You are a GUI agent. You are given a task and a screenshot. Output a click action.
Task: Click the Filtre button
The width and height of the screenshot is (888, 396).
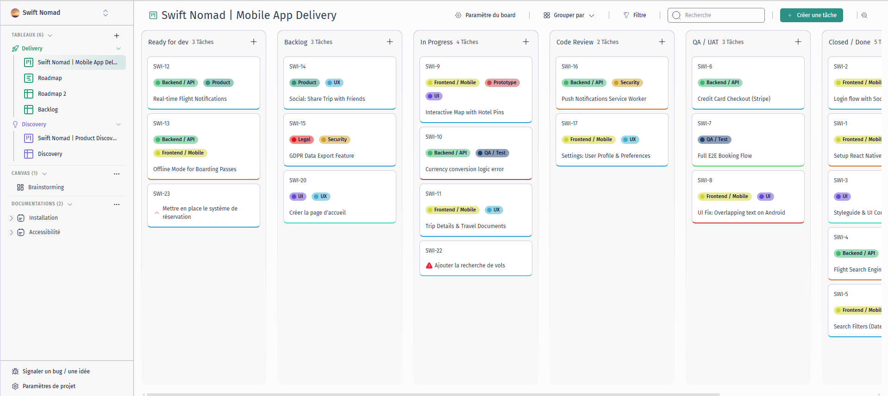(635, 15)
